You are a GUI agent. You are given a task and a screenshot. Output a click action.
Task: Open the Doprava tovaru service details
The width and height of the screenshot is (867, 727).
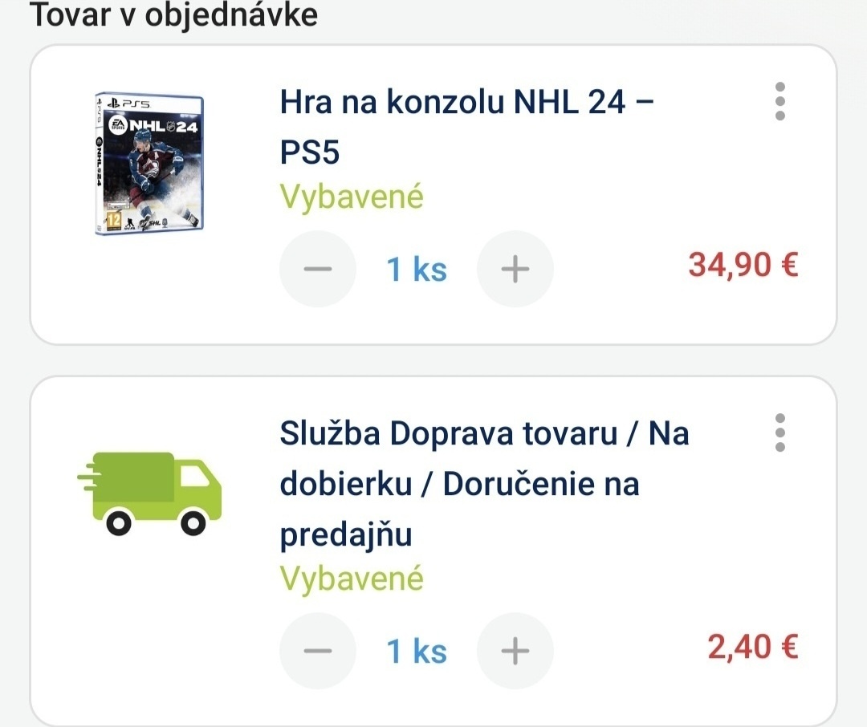click(x=484, y=484)
